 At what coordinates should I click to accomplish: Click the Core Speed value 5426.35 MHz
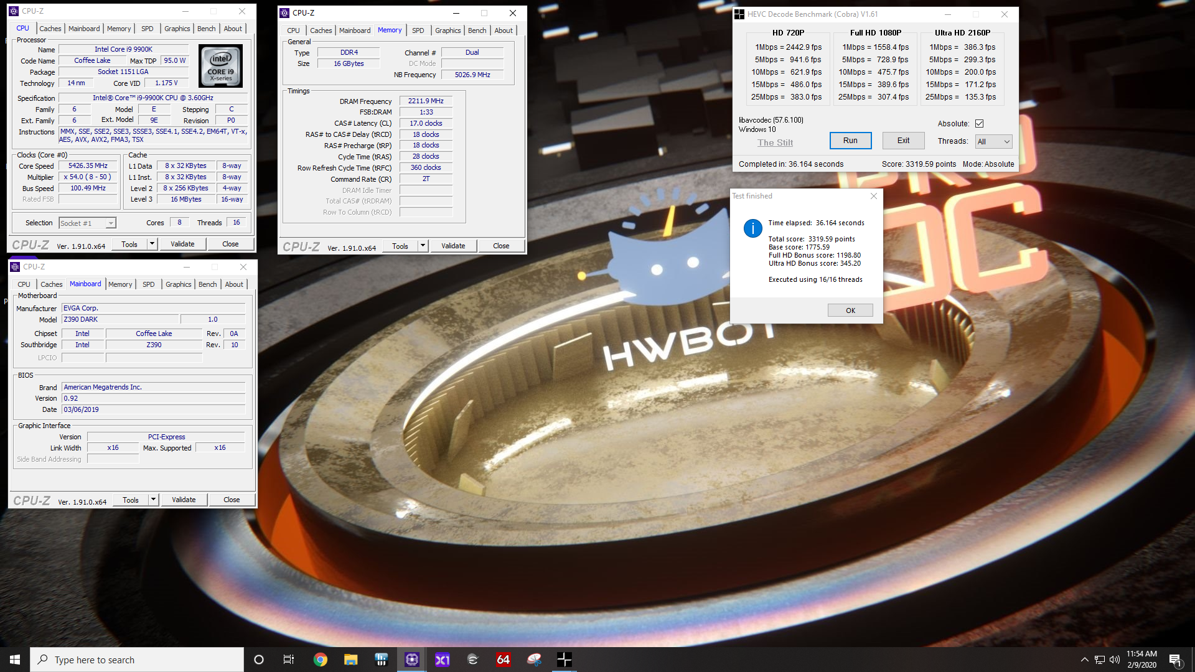[x=88, y=166]
